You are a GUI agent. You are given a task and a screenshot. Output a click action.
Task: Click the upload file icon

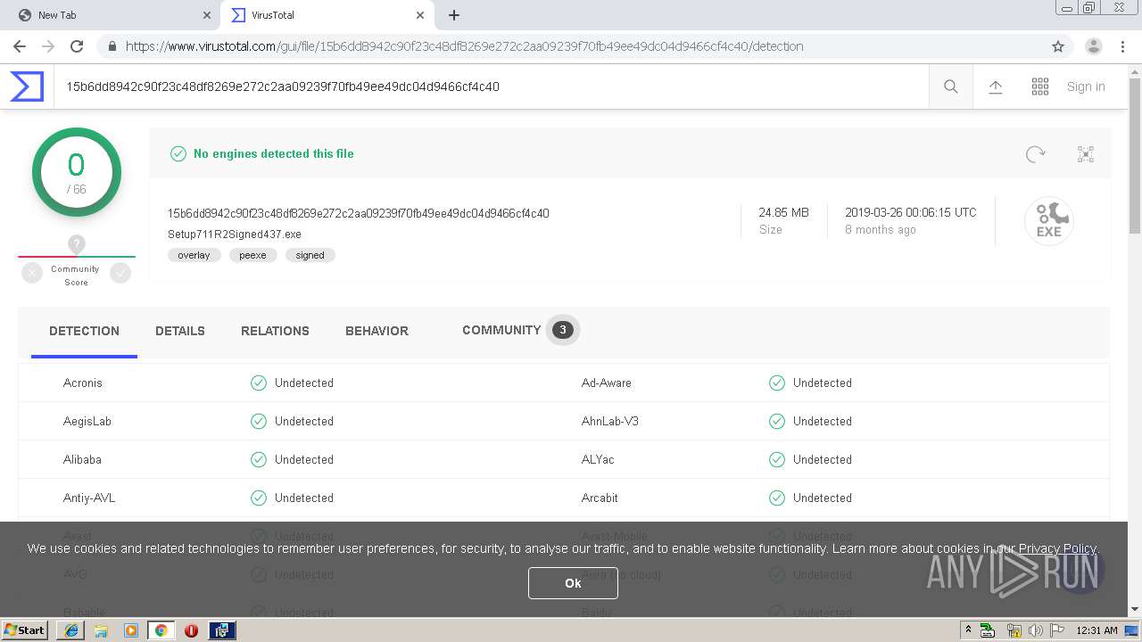(x=996, y=86)
